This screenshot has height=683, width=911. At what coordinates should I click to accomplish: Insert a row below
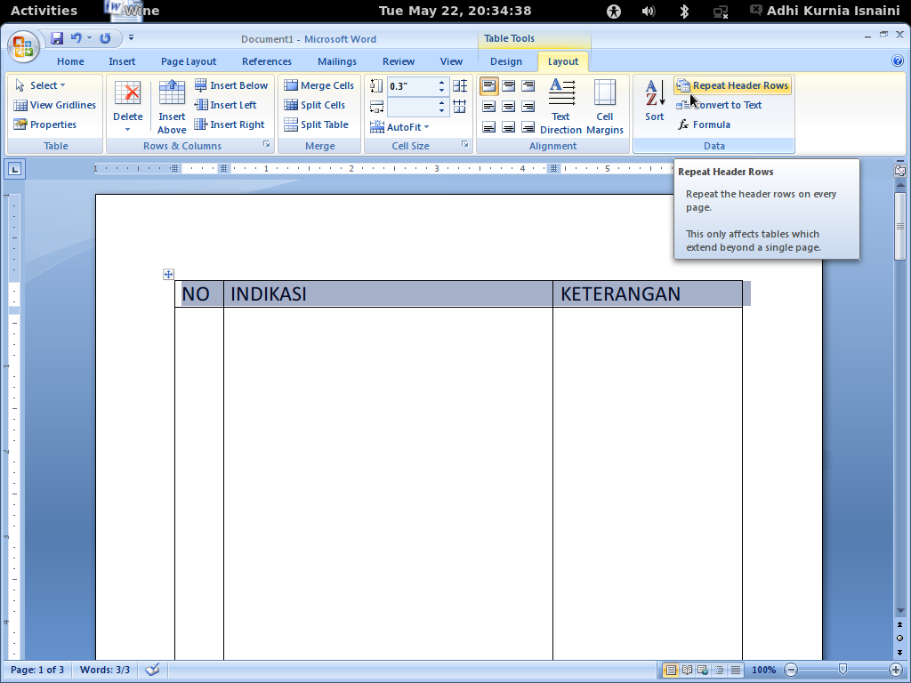coord(231,85)
